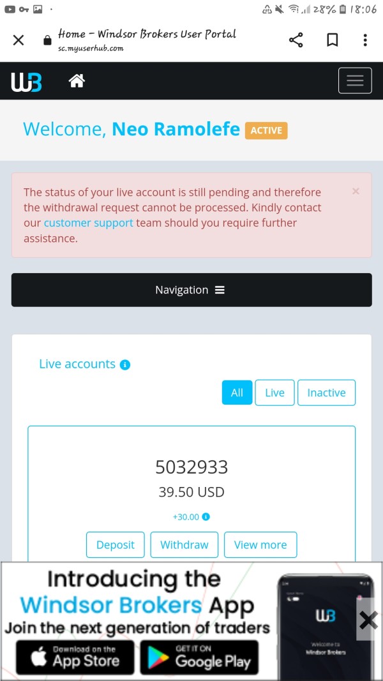Filter by Inactive accounts
This screenshot has width=383, height=681.
point(326,393)
